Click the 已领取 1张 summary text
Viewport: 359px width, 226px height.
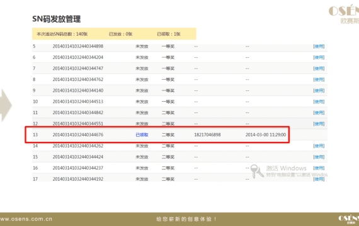[169, 34]
